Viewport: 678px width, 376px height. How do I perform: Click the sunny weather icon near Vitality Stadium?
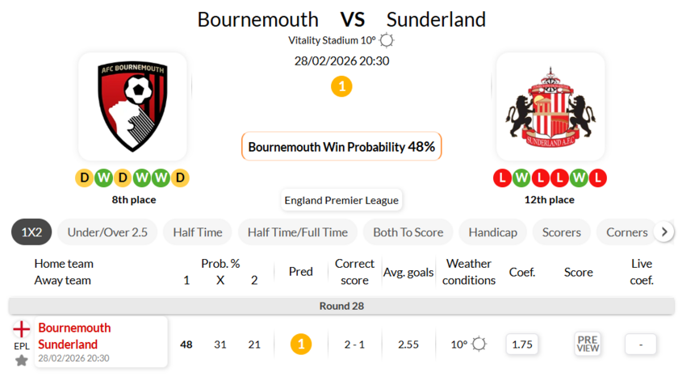pos(387,40)
